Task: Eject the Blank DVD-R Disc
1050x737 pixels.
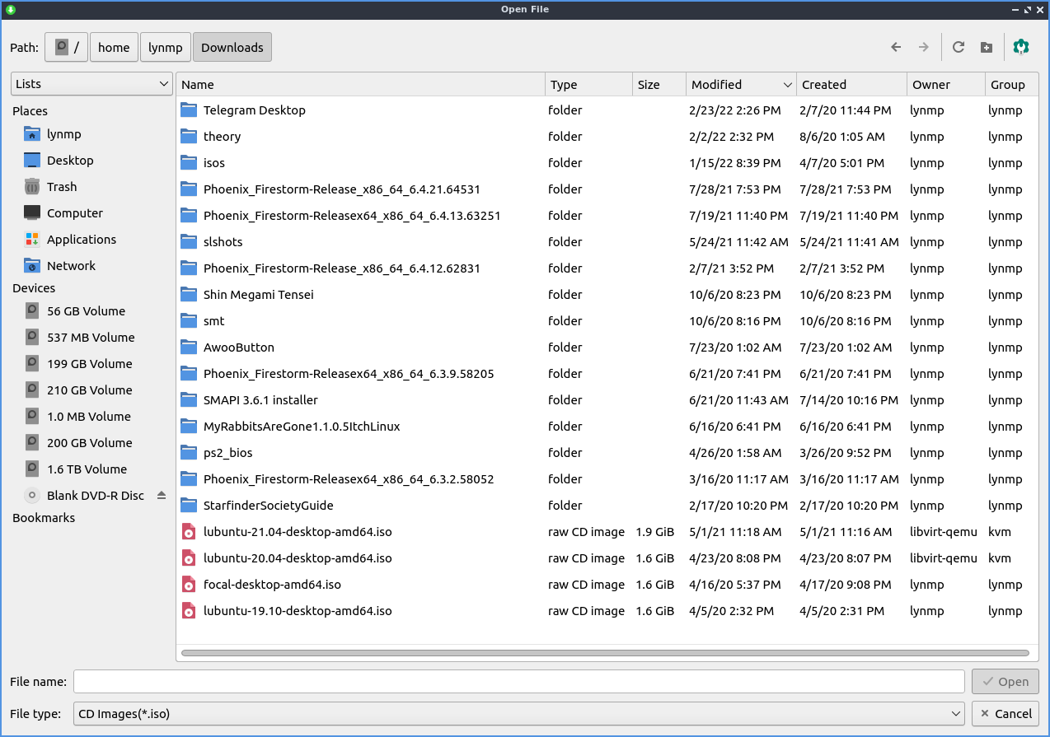Action: click(x=162, y=496)
